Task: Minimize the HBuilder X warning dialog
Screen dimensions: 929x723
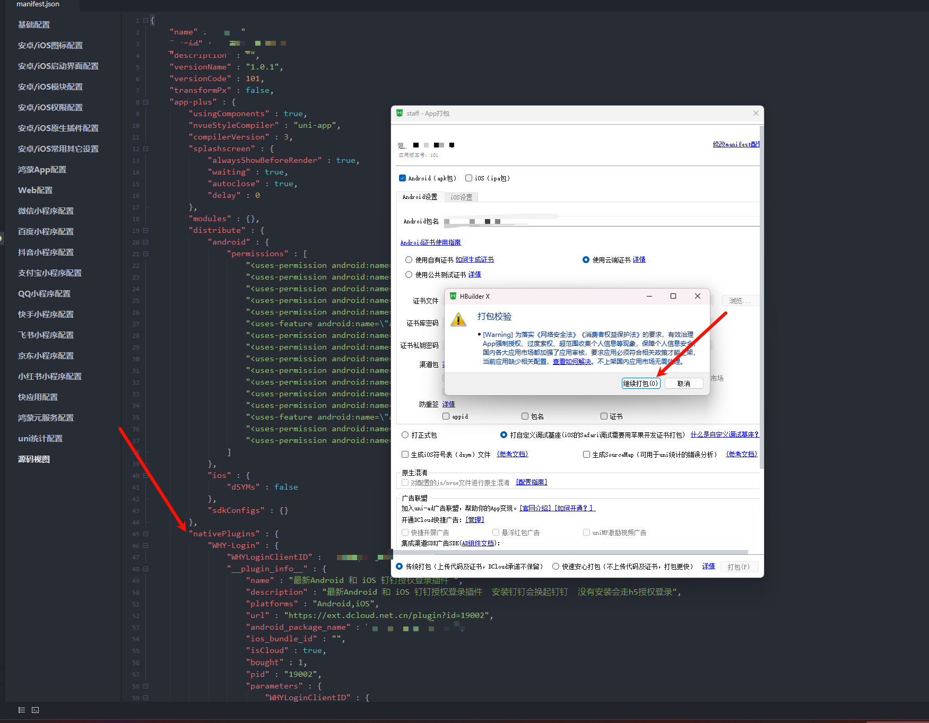Action: tap(649, 296)
